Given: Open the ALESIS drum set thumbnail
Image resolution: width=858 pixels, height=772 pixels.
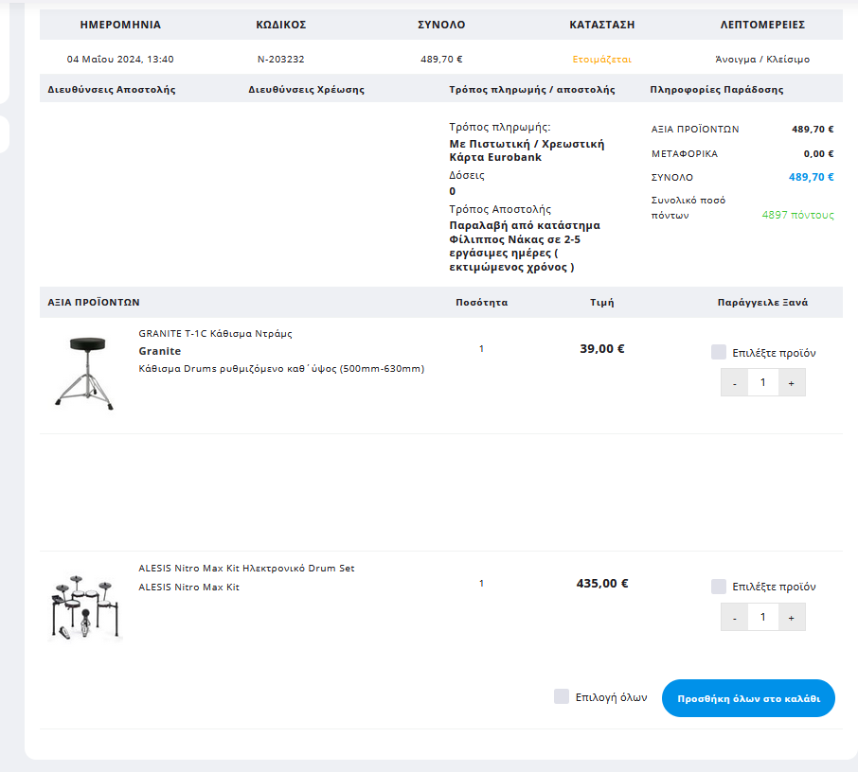Looking at the screenshot, I should click(85, 606).
